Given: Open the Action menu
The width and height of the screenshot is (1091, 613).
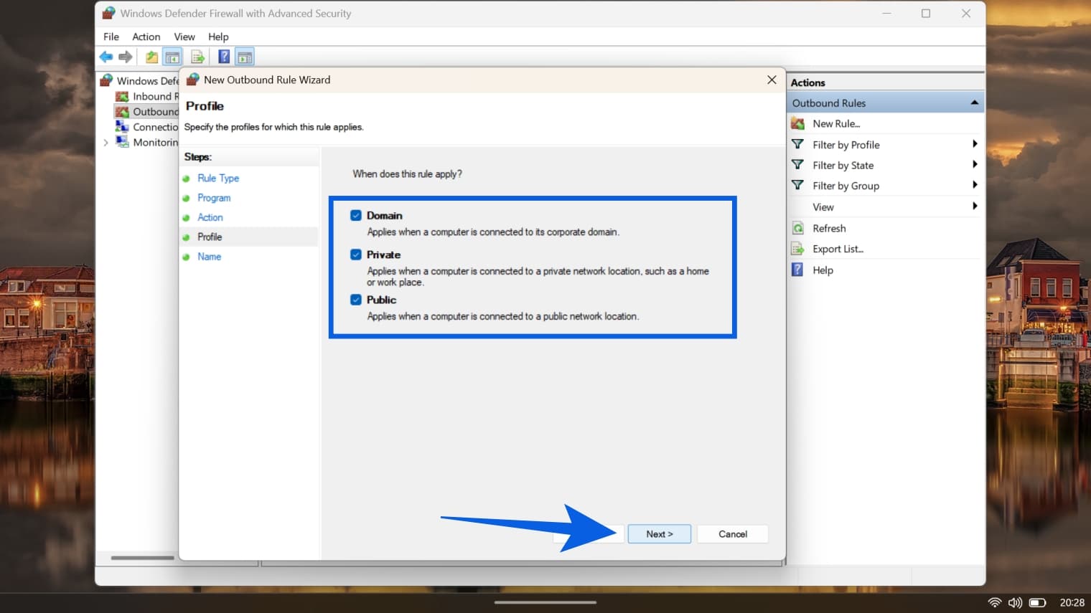Looking at the screenshot, I should click(x=146, y=37).
